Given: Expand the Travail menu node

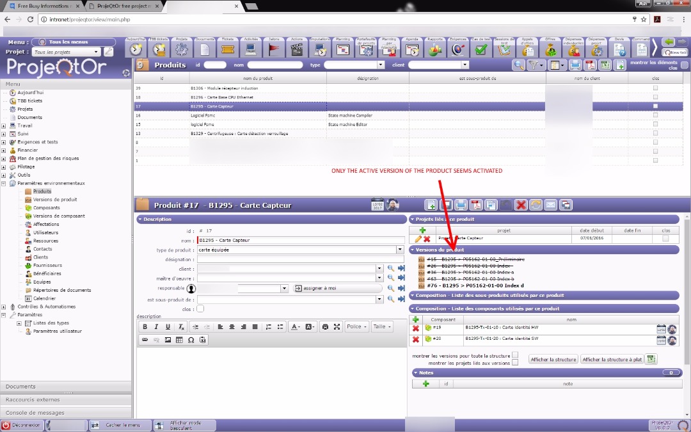Looking at the screenshot, I should click(x=4, y=125).
